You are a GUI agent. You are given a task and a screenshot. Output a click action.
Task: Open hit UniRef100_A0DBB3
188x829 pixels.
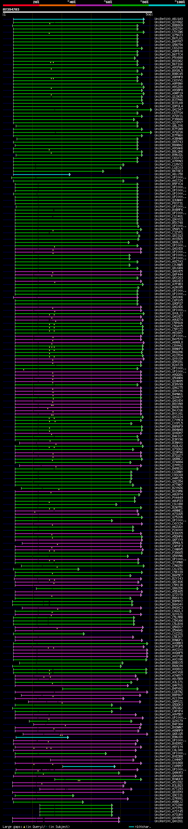coord(169,643)
